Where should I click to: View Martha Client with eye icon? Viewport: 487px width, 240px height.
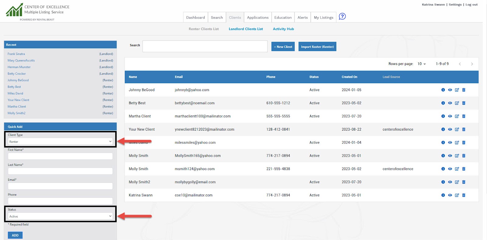click(450, 116)
